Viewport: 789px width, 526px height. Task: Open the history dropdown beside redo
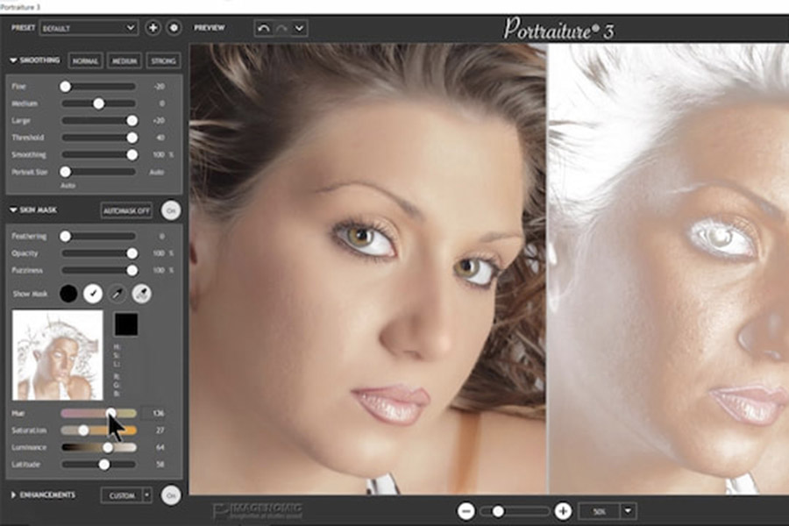(300, 28)
